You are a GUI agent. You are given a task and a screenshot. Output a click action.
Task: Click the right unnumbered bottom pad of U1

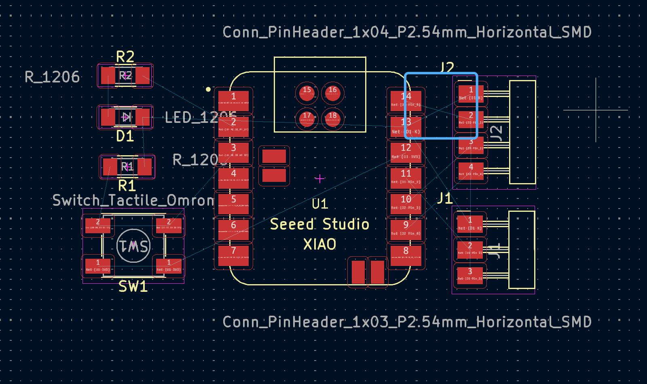[377, 272]
